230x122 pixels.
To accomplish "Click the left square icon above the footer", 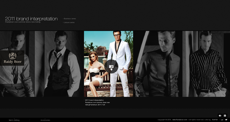I will (x=220, y=115).
